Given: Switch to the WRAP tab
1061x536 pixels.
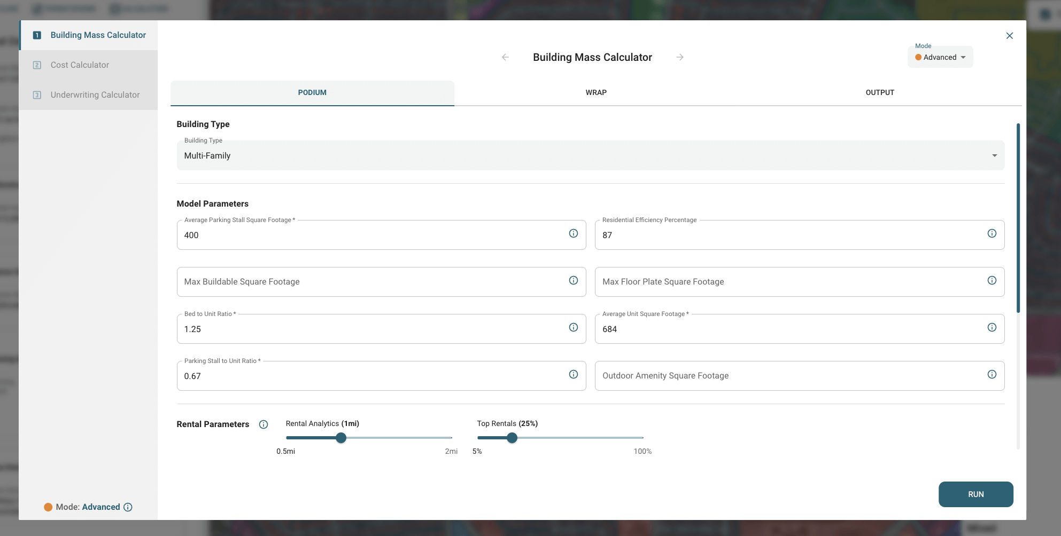Looking at the screenshot, I should (x=596, y=92).
